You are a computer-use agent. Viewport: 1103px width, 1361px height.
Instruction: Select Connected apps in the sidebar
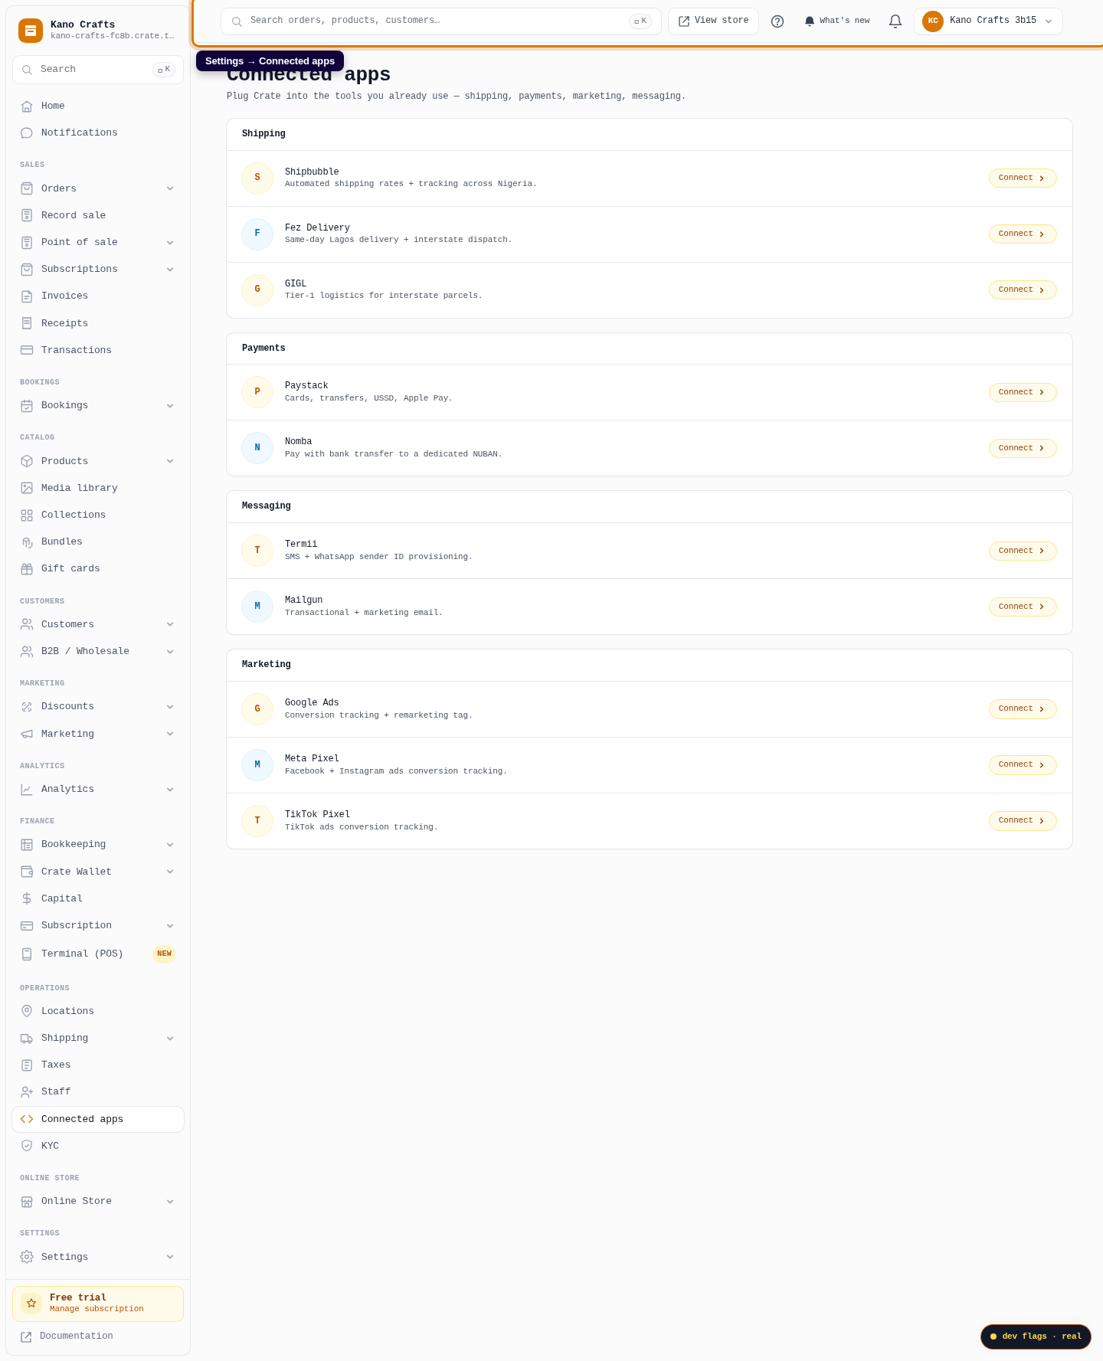(x=98, y=1119)
